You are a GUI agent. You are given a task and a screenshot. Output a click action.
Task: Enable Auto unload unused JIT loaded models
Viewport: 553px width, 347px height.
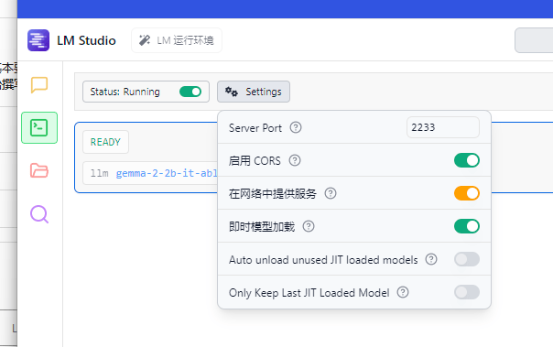point(467,259)
